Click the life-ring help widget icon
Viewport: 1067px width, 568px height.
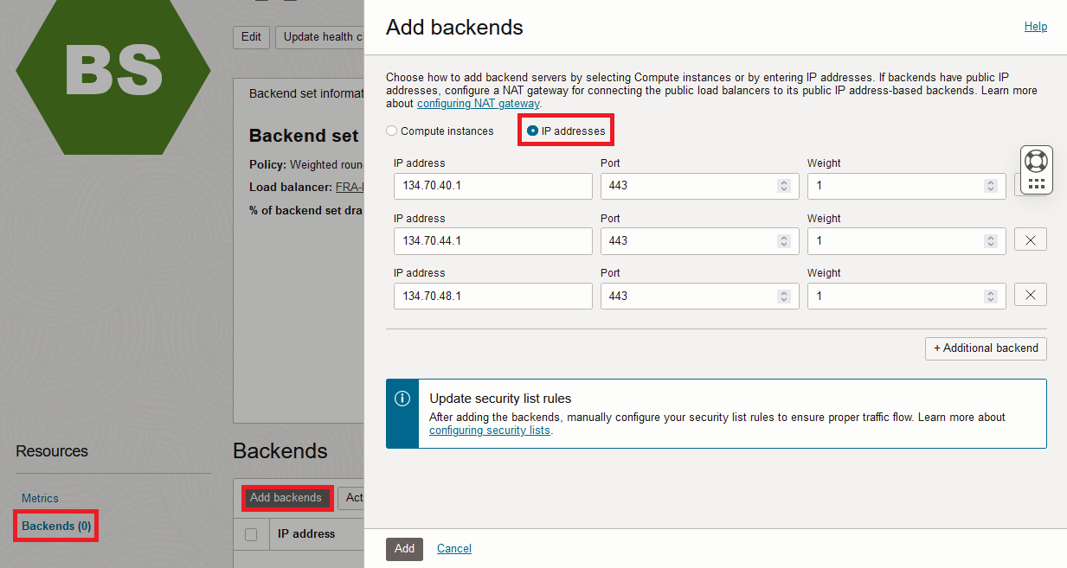pyautogui.click(x=1036, y=161)
